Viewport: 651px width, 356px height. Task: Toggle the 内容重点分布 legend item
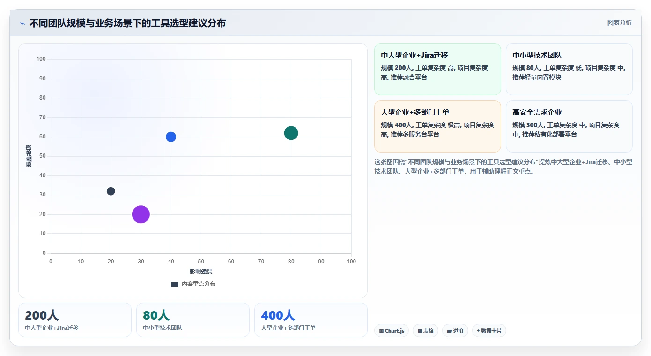193,284
